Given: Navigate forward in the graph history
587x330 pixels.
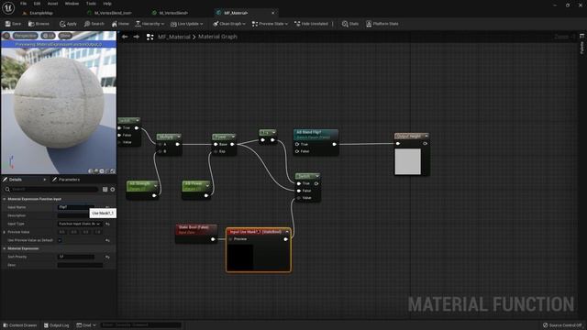Looking at the screenshot, I should [x=137, y=37].
